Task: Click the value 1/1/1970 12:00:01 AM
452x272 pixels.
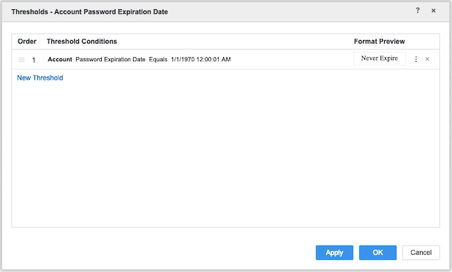Action: (x=200, y=59)
